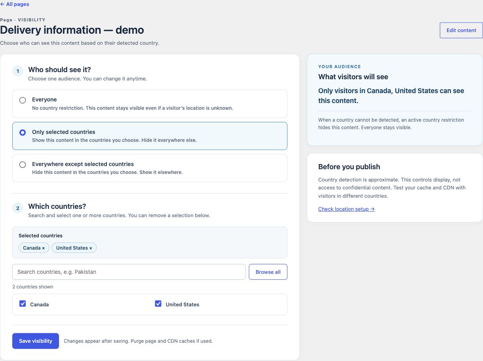Click the 'No country restriction' description text
Screen dimensions: 483x361
tap(133, 108)
